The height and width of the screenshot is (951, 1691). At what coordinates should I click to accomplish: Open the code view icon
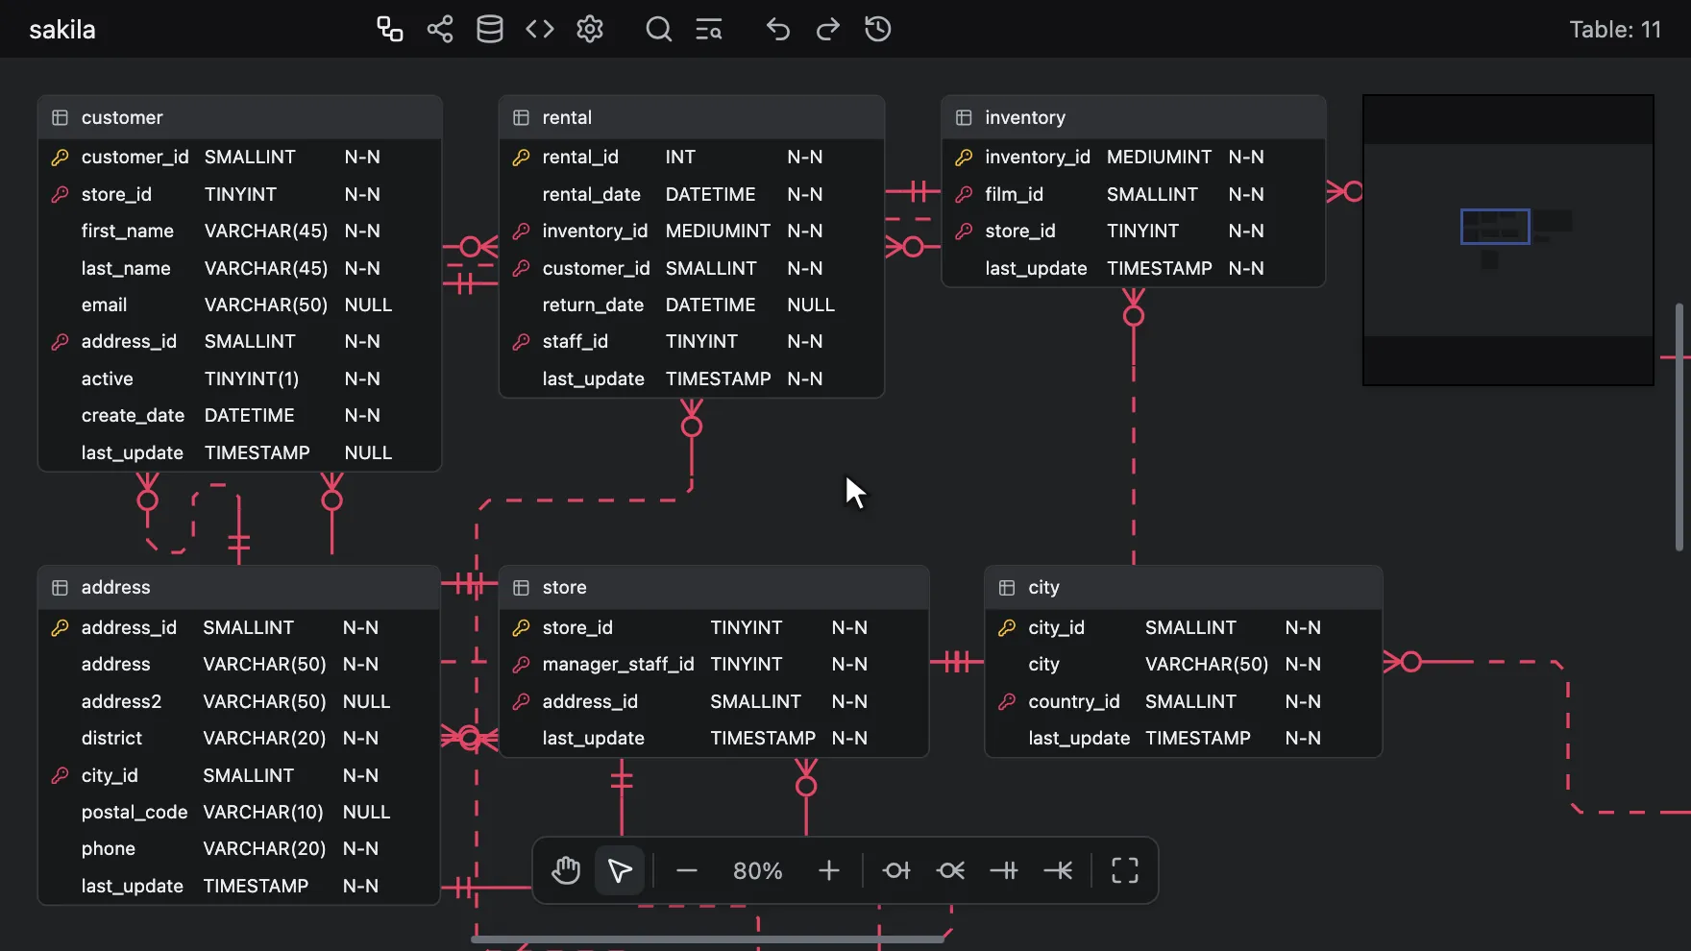point(540,29)
